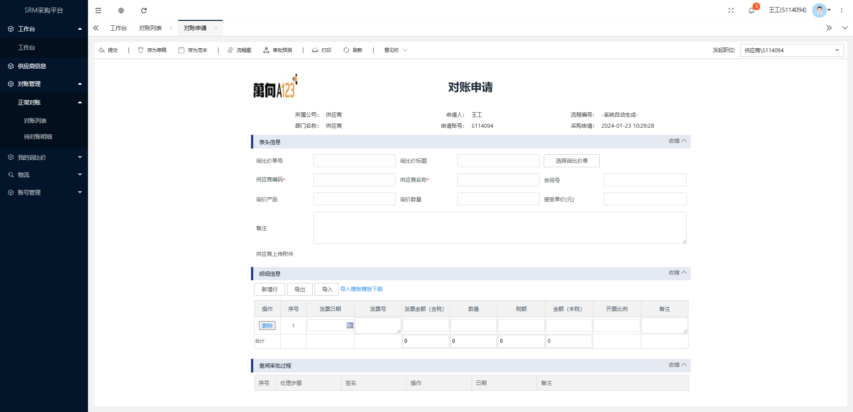Open the 发起职位 dropdown
Image resolution: width=853 pixels, height=412 pixels.
(792, 50)
